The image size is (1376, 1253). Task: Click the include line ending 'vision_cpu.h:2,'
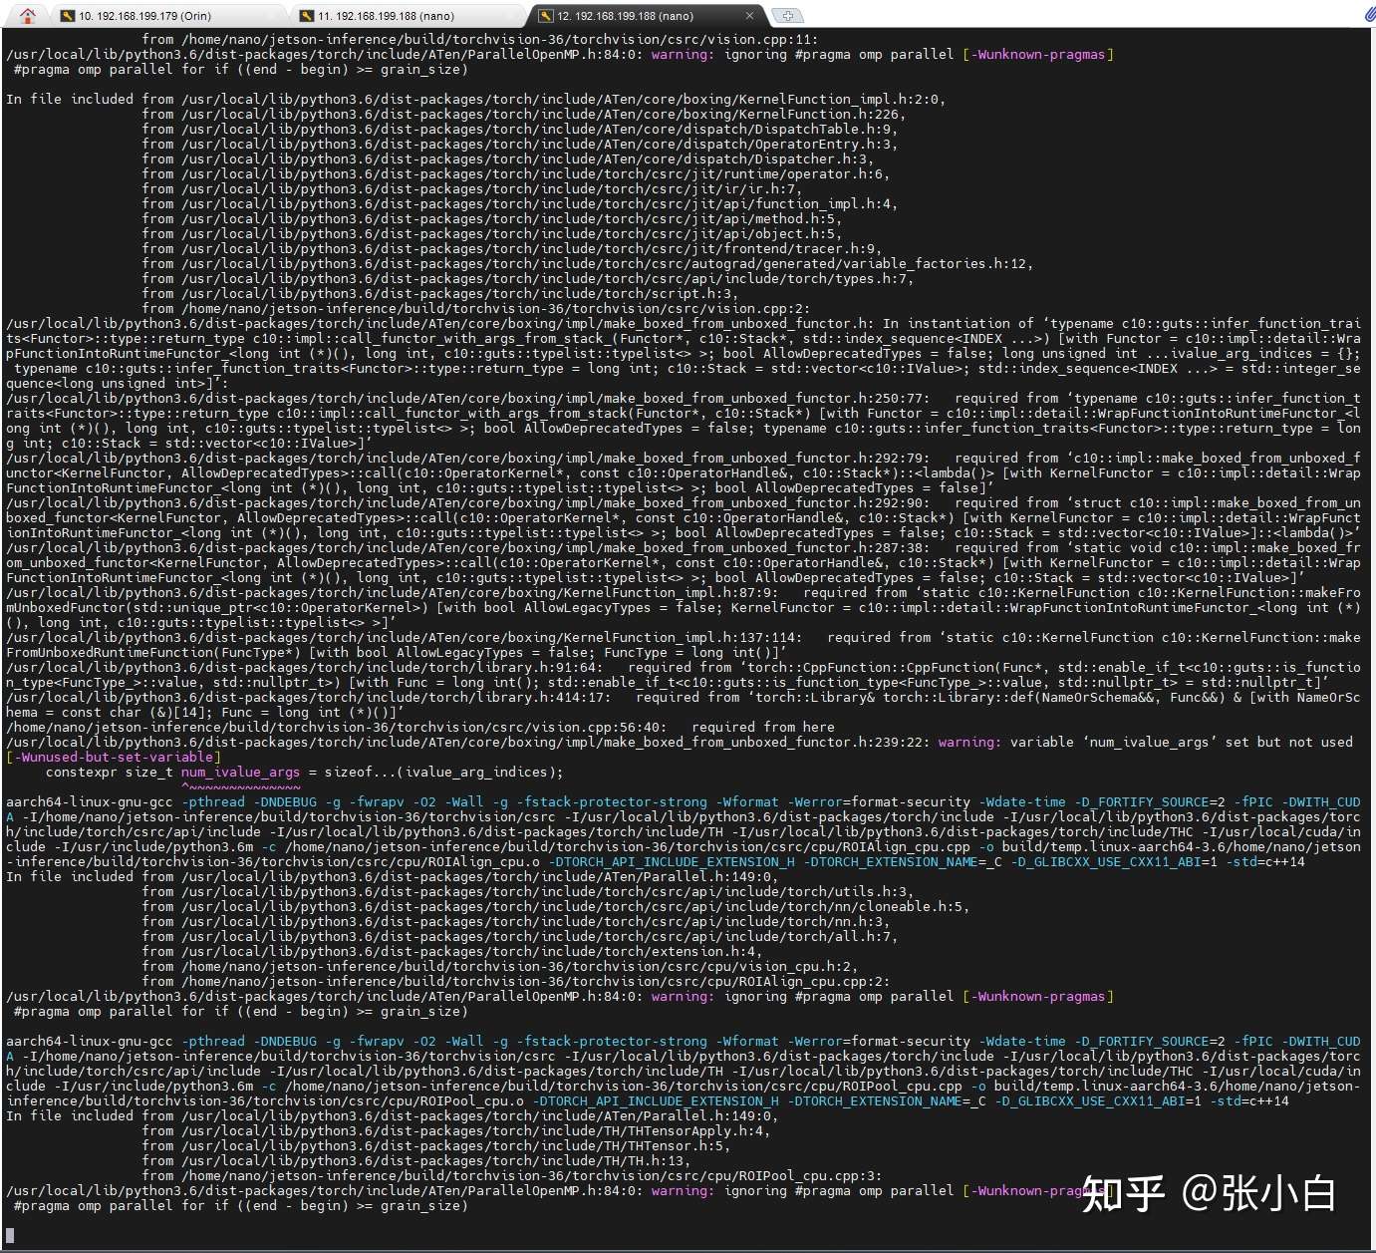(x=499, y=967)
